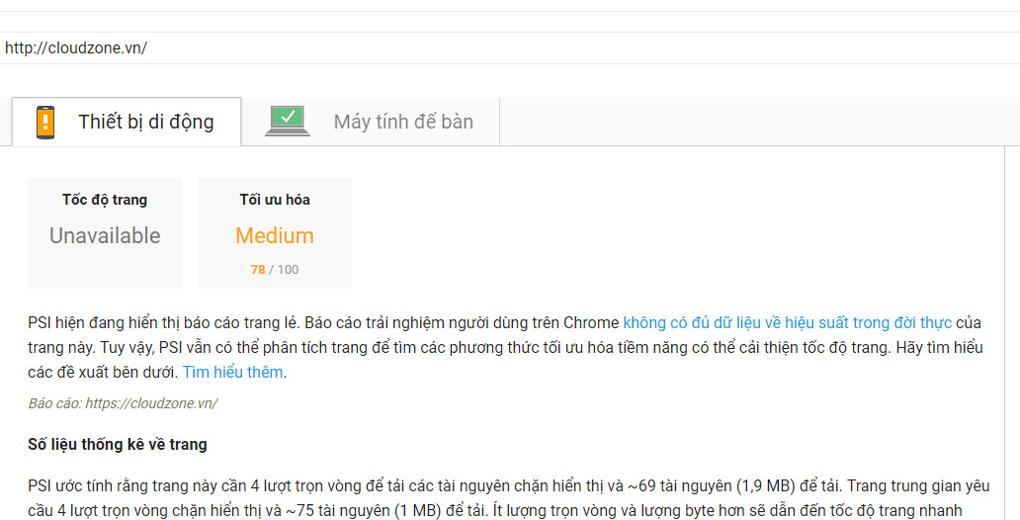Screen dimensions: 1020x520
Task: Click the 'Tốc độ trang' card title
Action: pyautogui.click(x=105, y=200)
